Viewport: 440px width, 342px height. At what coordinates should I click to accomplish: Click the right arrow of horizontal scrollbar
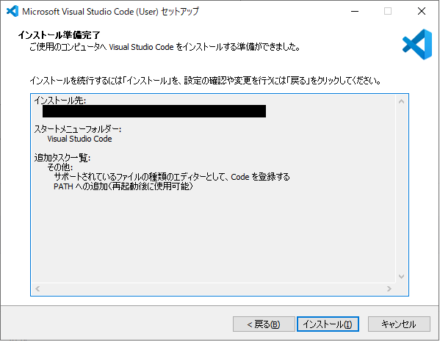coord(389,288)
